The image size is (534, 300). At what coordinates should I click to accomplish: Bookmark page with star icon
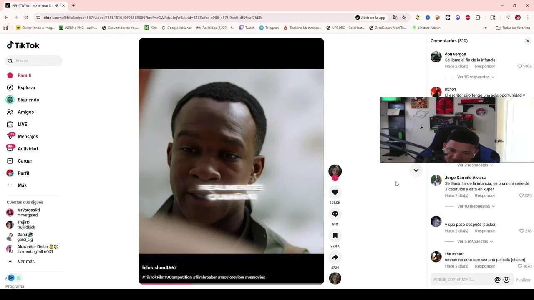tap(404, 17)
